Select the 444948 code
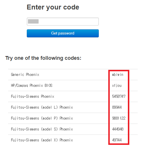 point(118,129)
